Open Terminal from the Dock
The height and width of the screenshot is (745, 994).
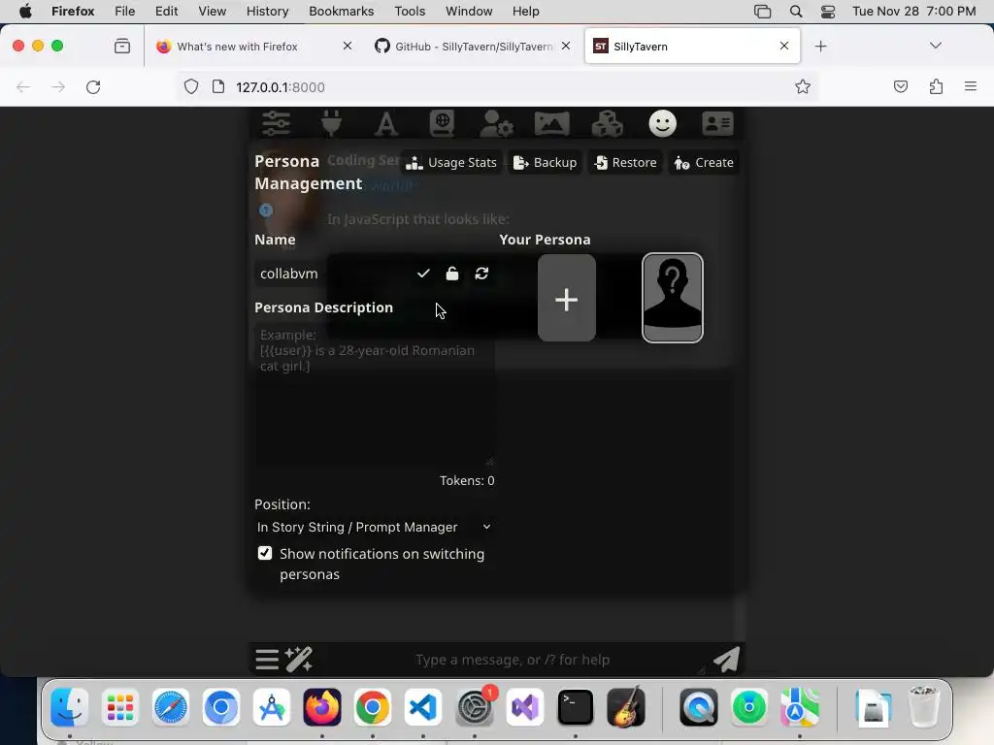[575, 707]
